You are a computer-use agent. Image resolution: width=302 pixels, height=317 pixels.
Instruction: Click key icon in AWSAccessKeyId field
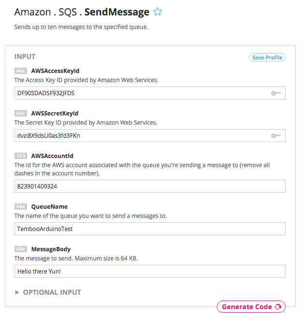pos(276,93)
